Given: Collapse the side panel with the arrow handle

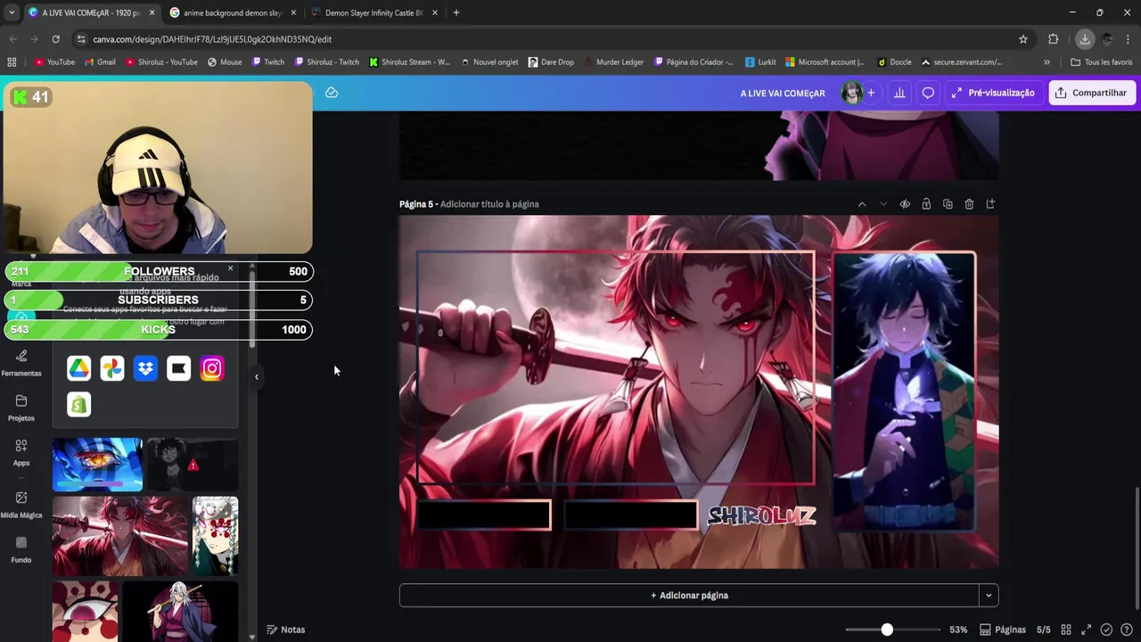Looking at the screenshot, I should (x=257, y=377).
